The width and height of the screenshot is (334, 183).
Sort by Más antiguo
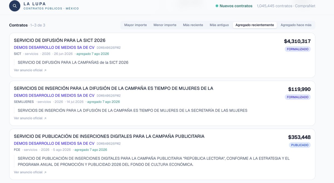pos(219,25)
